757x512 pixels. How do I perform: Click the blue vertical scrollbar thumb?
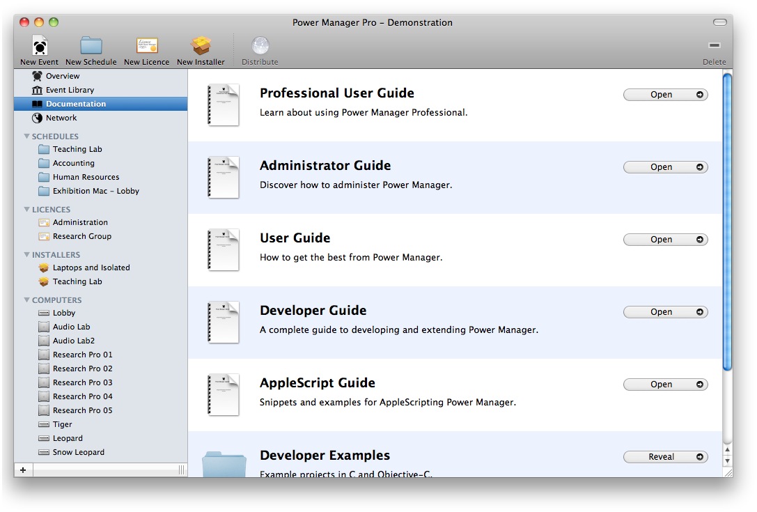coord(727,222)
